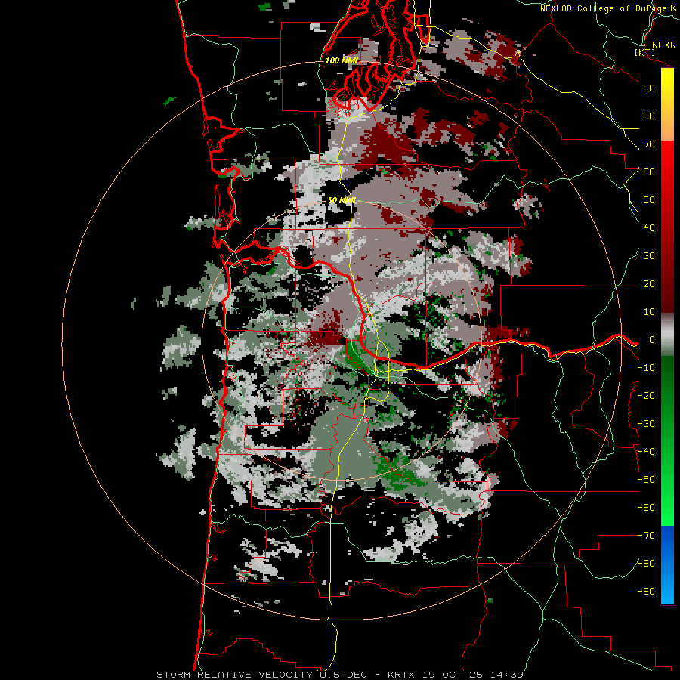
Task: Click the NEXR label above the scale
Action: pyautogui.click(x=663, y=45)
